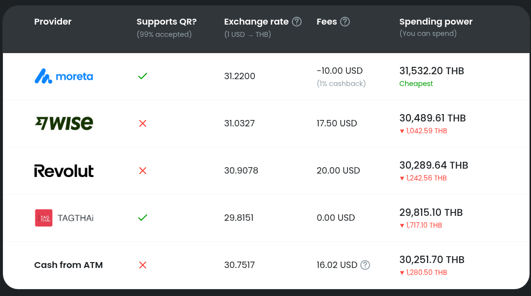The image size is (531, 296).
Task: Click the Moreta logo
Action: pyautogui.click(x=64, y=76)
